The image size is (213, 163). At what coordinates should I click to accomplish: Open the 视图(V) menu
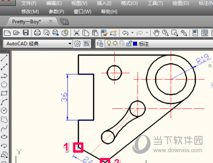(x=79, y=3)
